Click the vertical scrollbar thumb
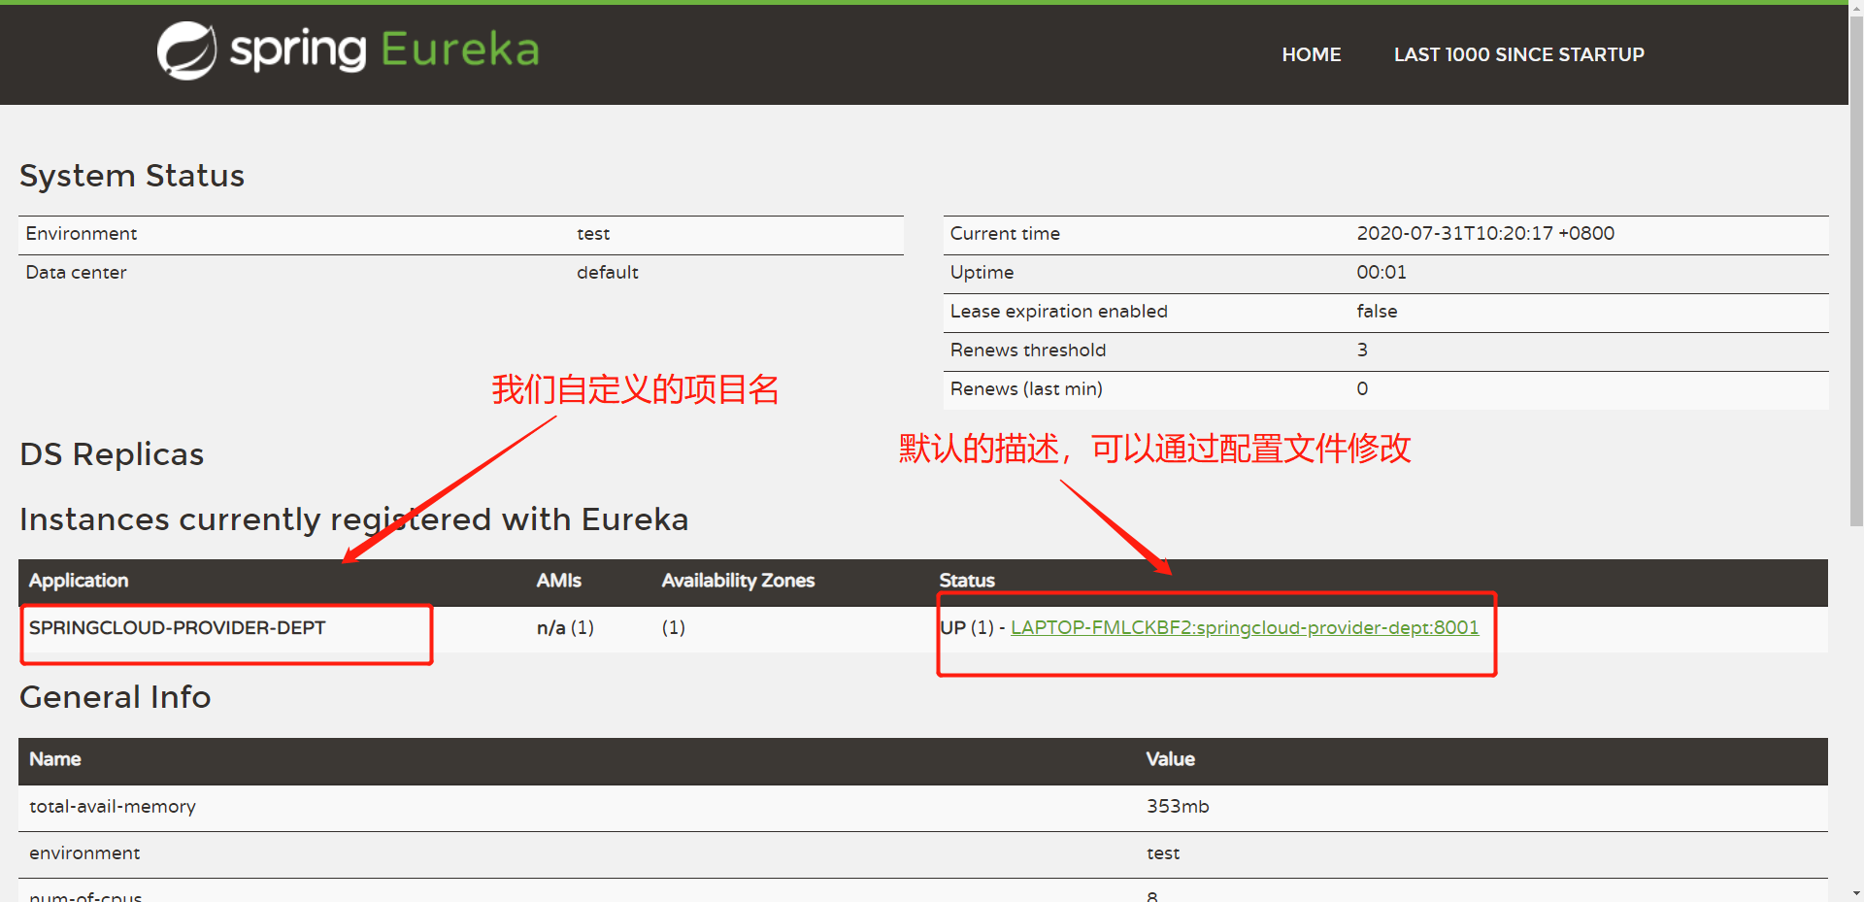Screen dimensions: 1864x902 (x=1855, y=262)
